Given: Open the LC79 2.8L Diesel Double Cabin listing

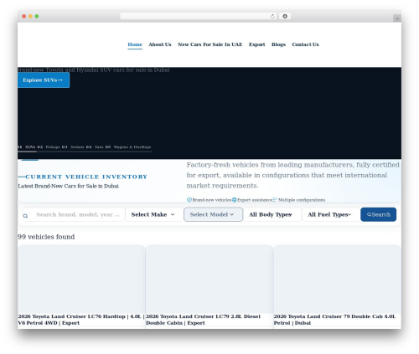Looking at the screenshot, I should click(x=203, y=320).
